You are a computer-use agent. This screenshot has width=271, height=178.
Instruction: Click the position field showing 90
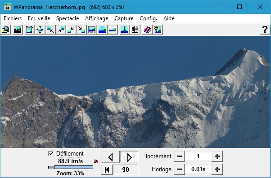126,169
